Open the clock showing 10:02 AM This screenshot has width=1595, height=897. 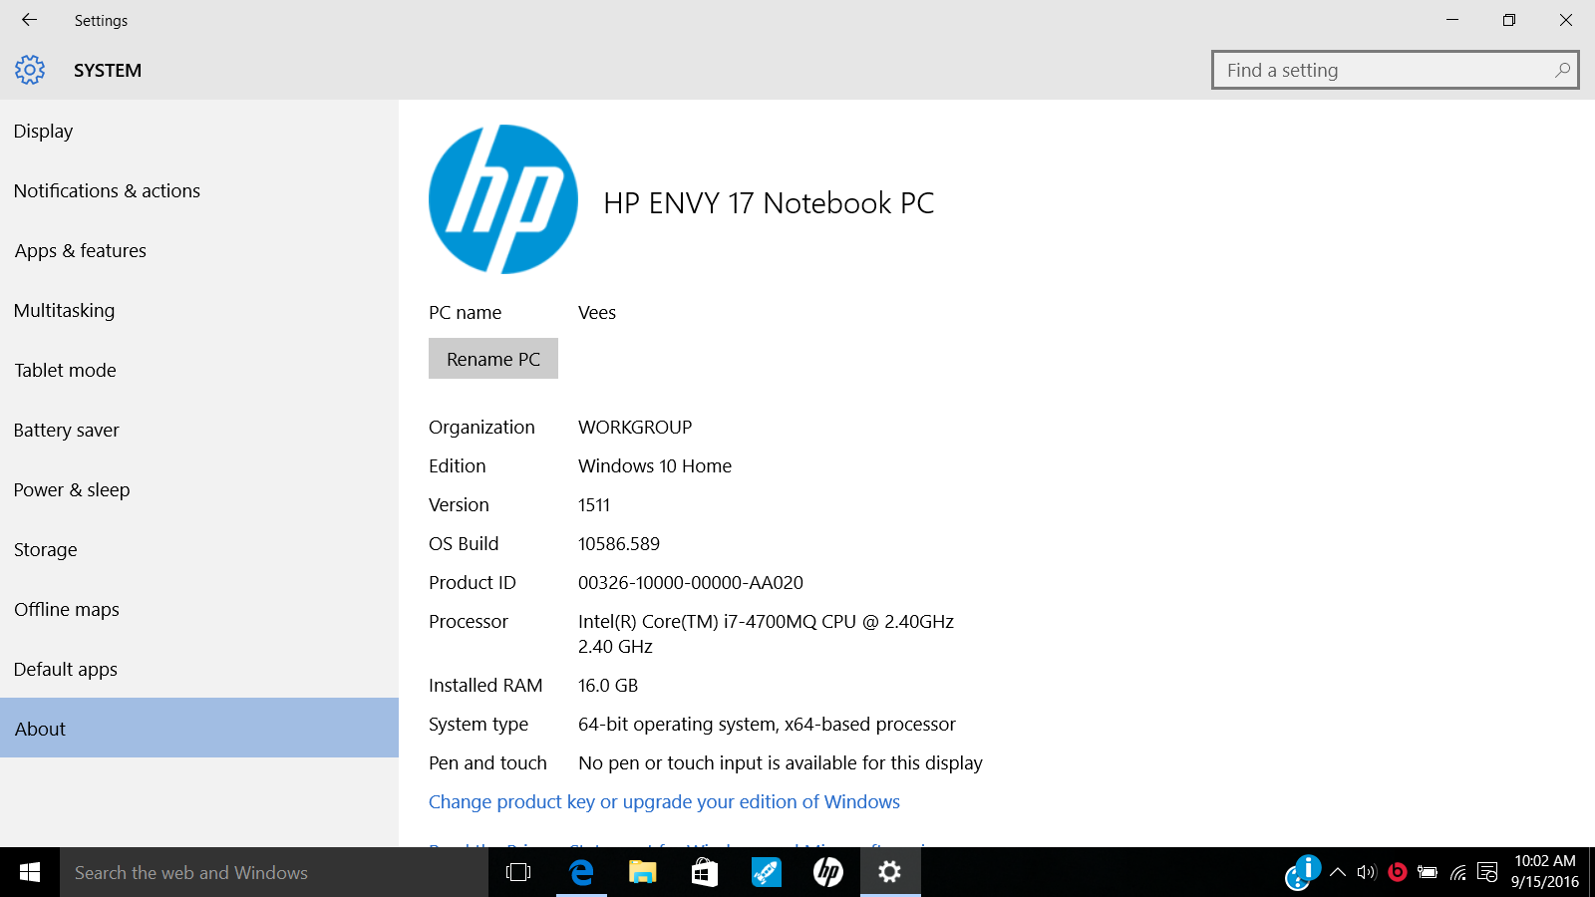pyautogui.click(x=1545, y=871)
